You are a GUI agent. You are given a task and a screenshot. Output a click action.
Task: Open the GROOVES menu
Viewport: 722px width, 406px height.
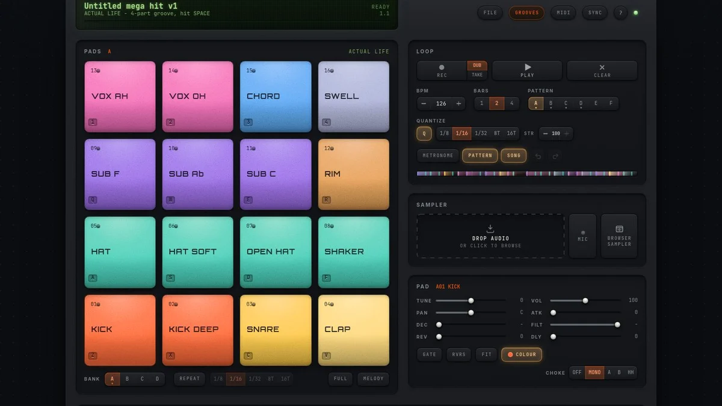[526, 13]
